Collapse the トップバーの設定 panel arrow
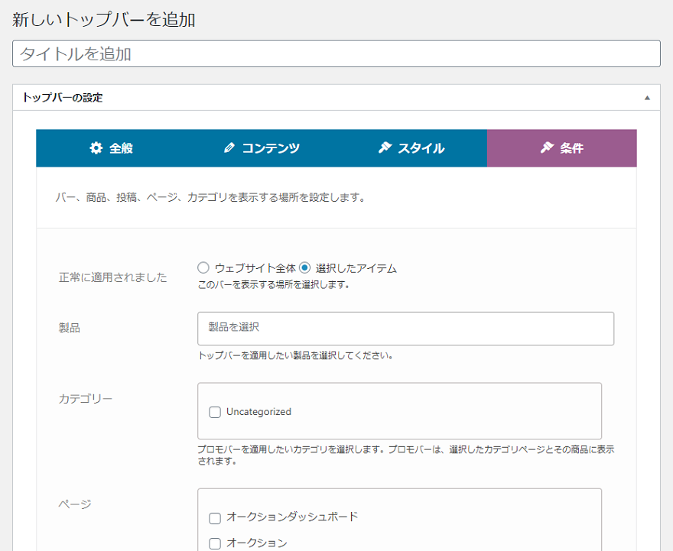 coord(647,98)
